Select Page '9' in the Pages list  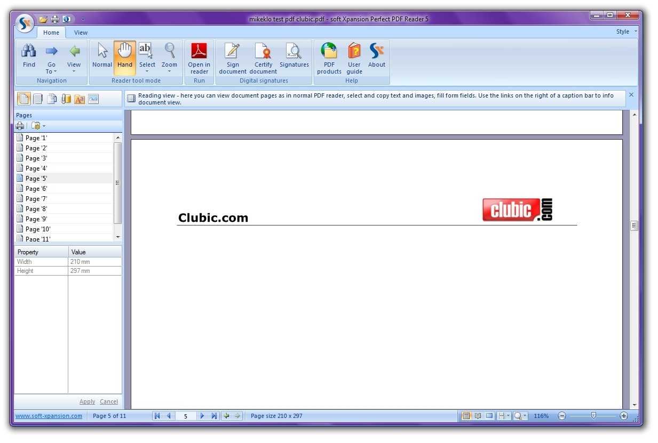pos(37,219)
